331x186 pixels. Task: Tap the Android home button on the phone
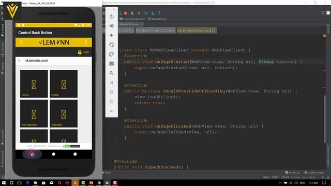pos(54,154)
